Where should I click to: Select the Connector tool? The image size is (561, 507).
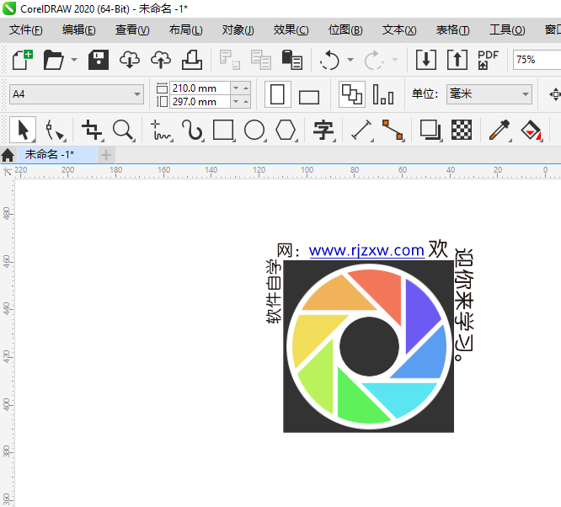(393, 130)
